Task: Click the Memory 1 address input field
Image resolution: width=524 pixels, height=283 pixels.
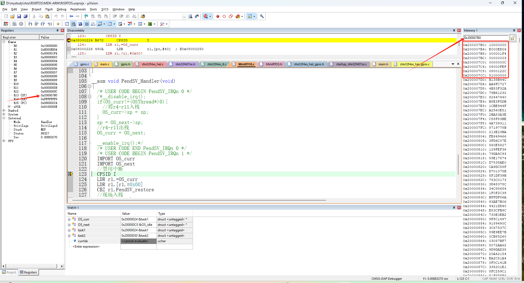Action: [485, 38]
